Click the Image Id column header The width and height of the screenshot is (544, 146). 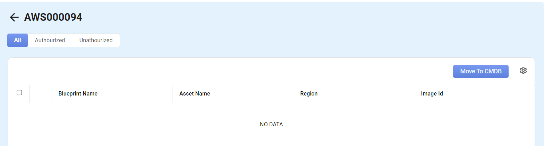point(432,94)
